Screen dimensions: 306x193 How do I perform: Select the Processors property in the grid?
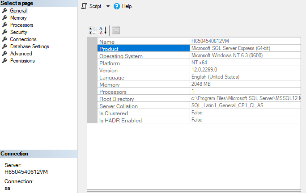[144, 91]
